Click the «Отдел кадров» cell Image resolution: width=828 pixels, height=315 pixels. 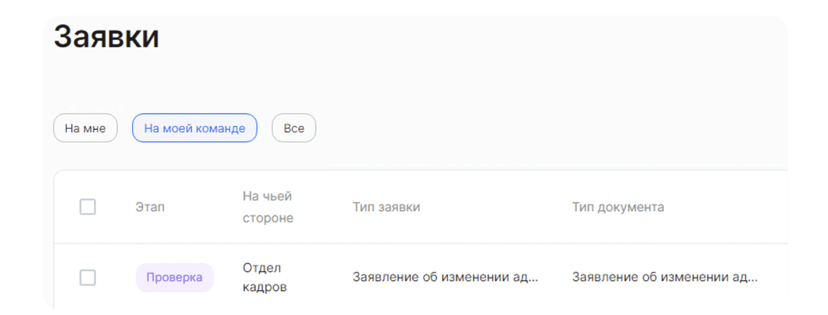tap(264, 277)
